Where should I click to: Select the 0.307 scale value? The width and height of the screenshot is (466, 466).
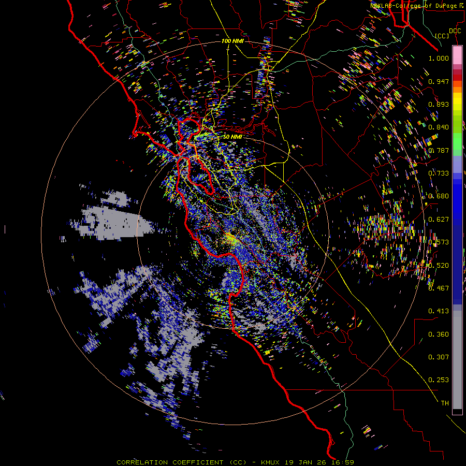(439, 357)
